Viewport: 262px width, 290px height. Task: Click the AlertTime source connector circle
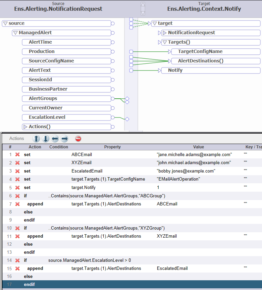coord(113,42)
